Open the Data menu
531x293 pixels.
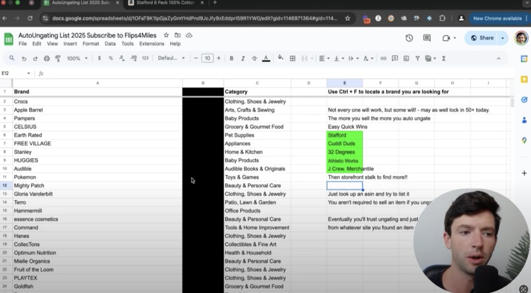[110, 44]
